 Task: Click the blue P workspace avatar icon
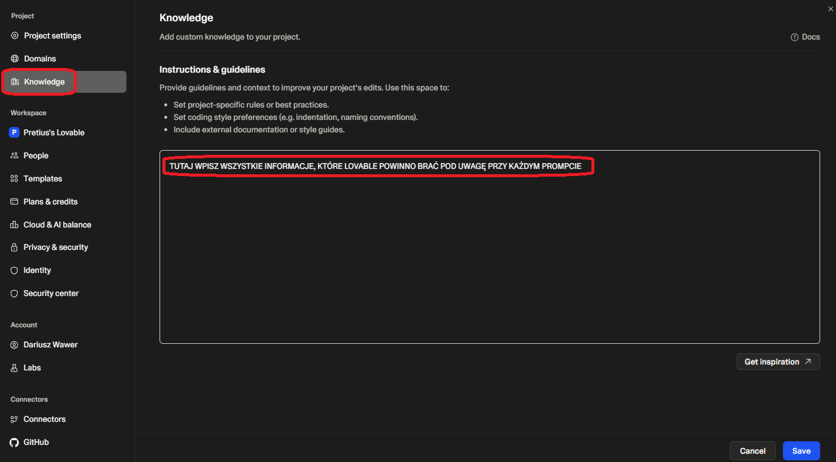(x=14, y=132)
